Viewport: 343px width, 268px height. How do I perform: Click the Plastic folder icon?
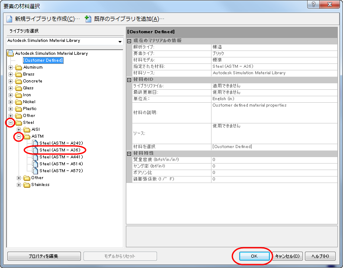coord(19,109)
